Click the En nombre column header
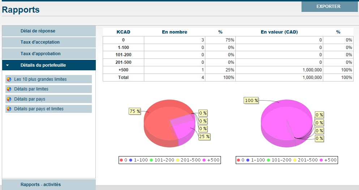The width and height of the screenshot is (359, 190). click(x=175, y=32)
